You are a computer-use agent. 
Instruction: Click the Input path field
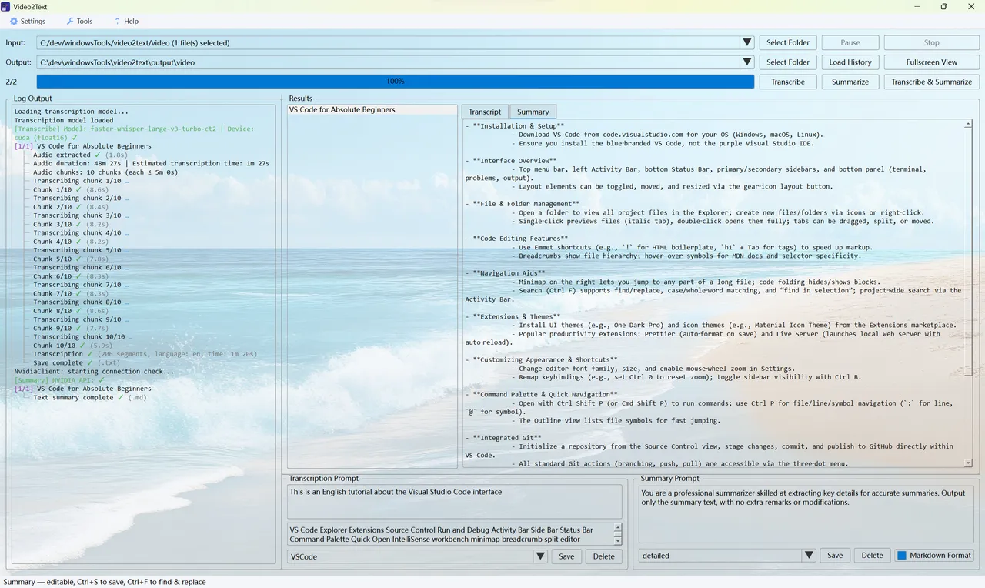pyautogui.click(x=388, y=42)
